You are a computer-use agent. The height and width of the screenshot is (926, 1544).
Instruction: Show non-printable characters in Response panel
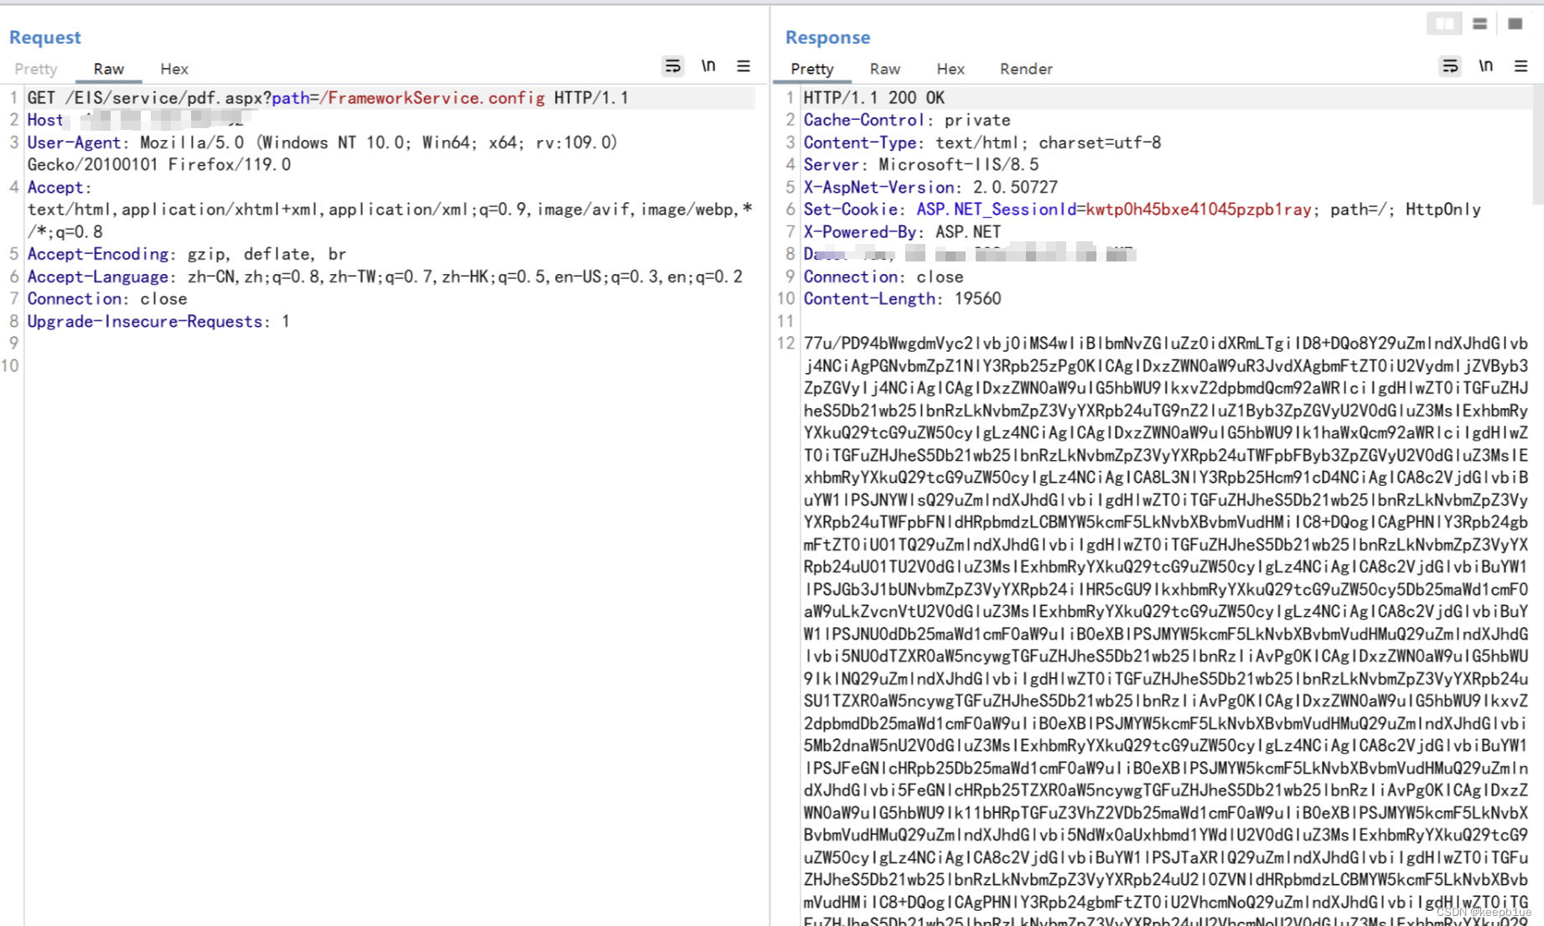pyautogui.click(x=1485, y=66)
